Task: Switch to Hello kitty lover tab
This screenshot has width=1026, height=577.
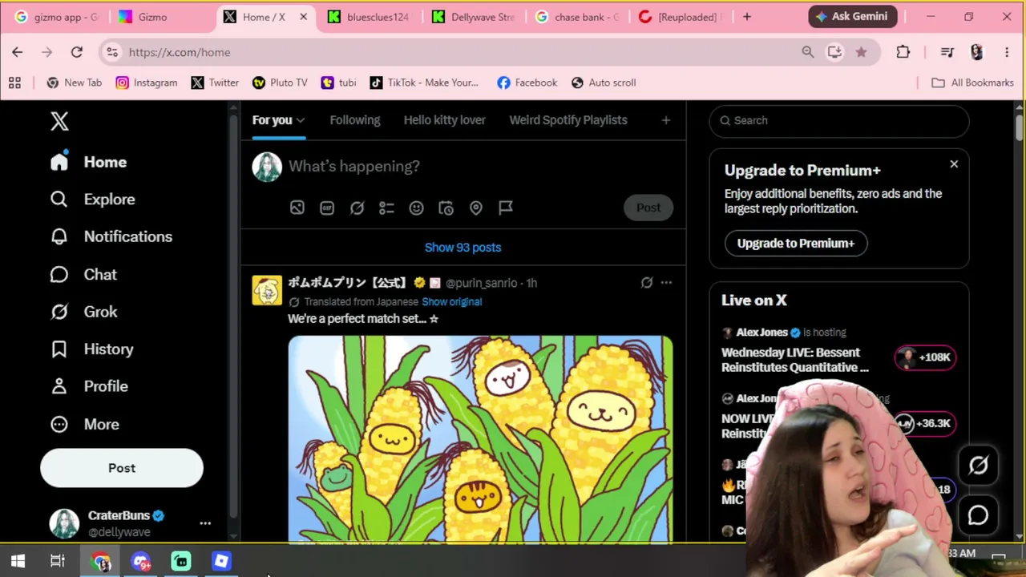Action: [x=445, y=120]
